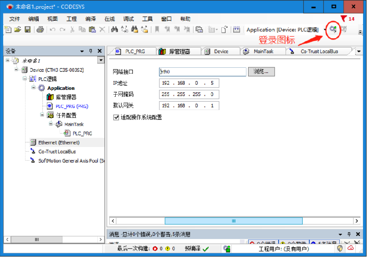Open the 在线 menu
Screen dimensions: 367x257
[x=110, y=19]
